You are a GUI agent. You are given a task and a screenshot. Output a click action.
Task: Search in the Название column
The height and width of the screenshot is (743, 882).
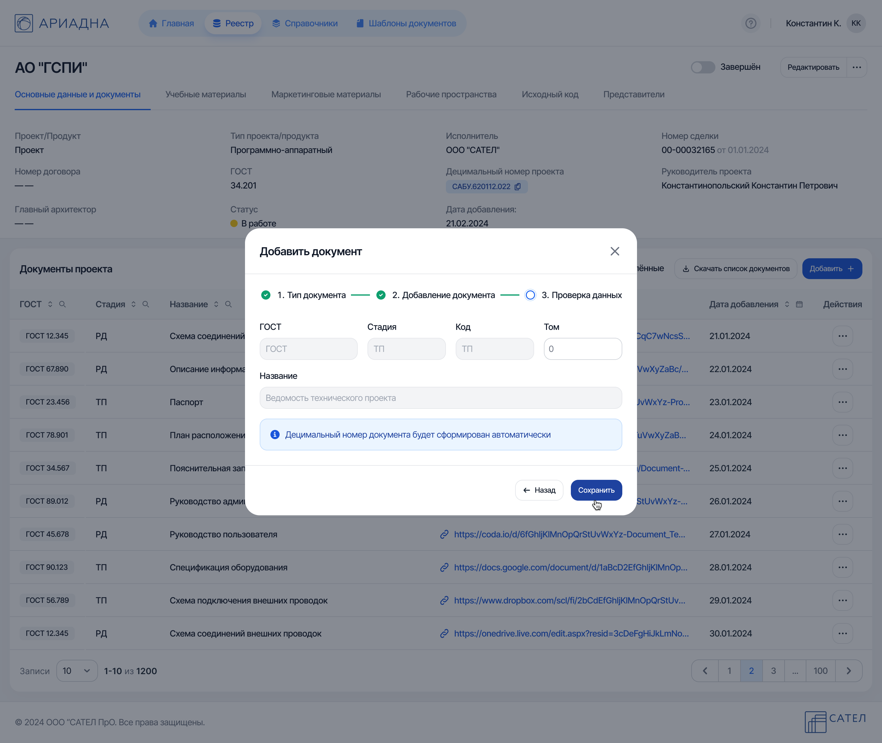tap(228, 304)
